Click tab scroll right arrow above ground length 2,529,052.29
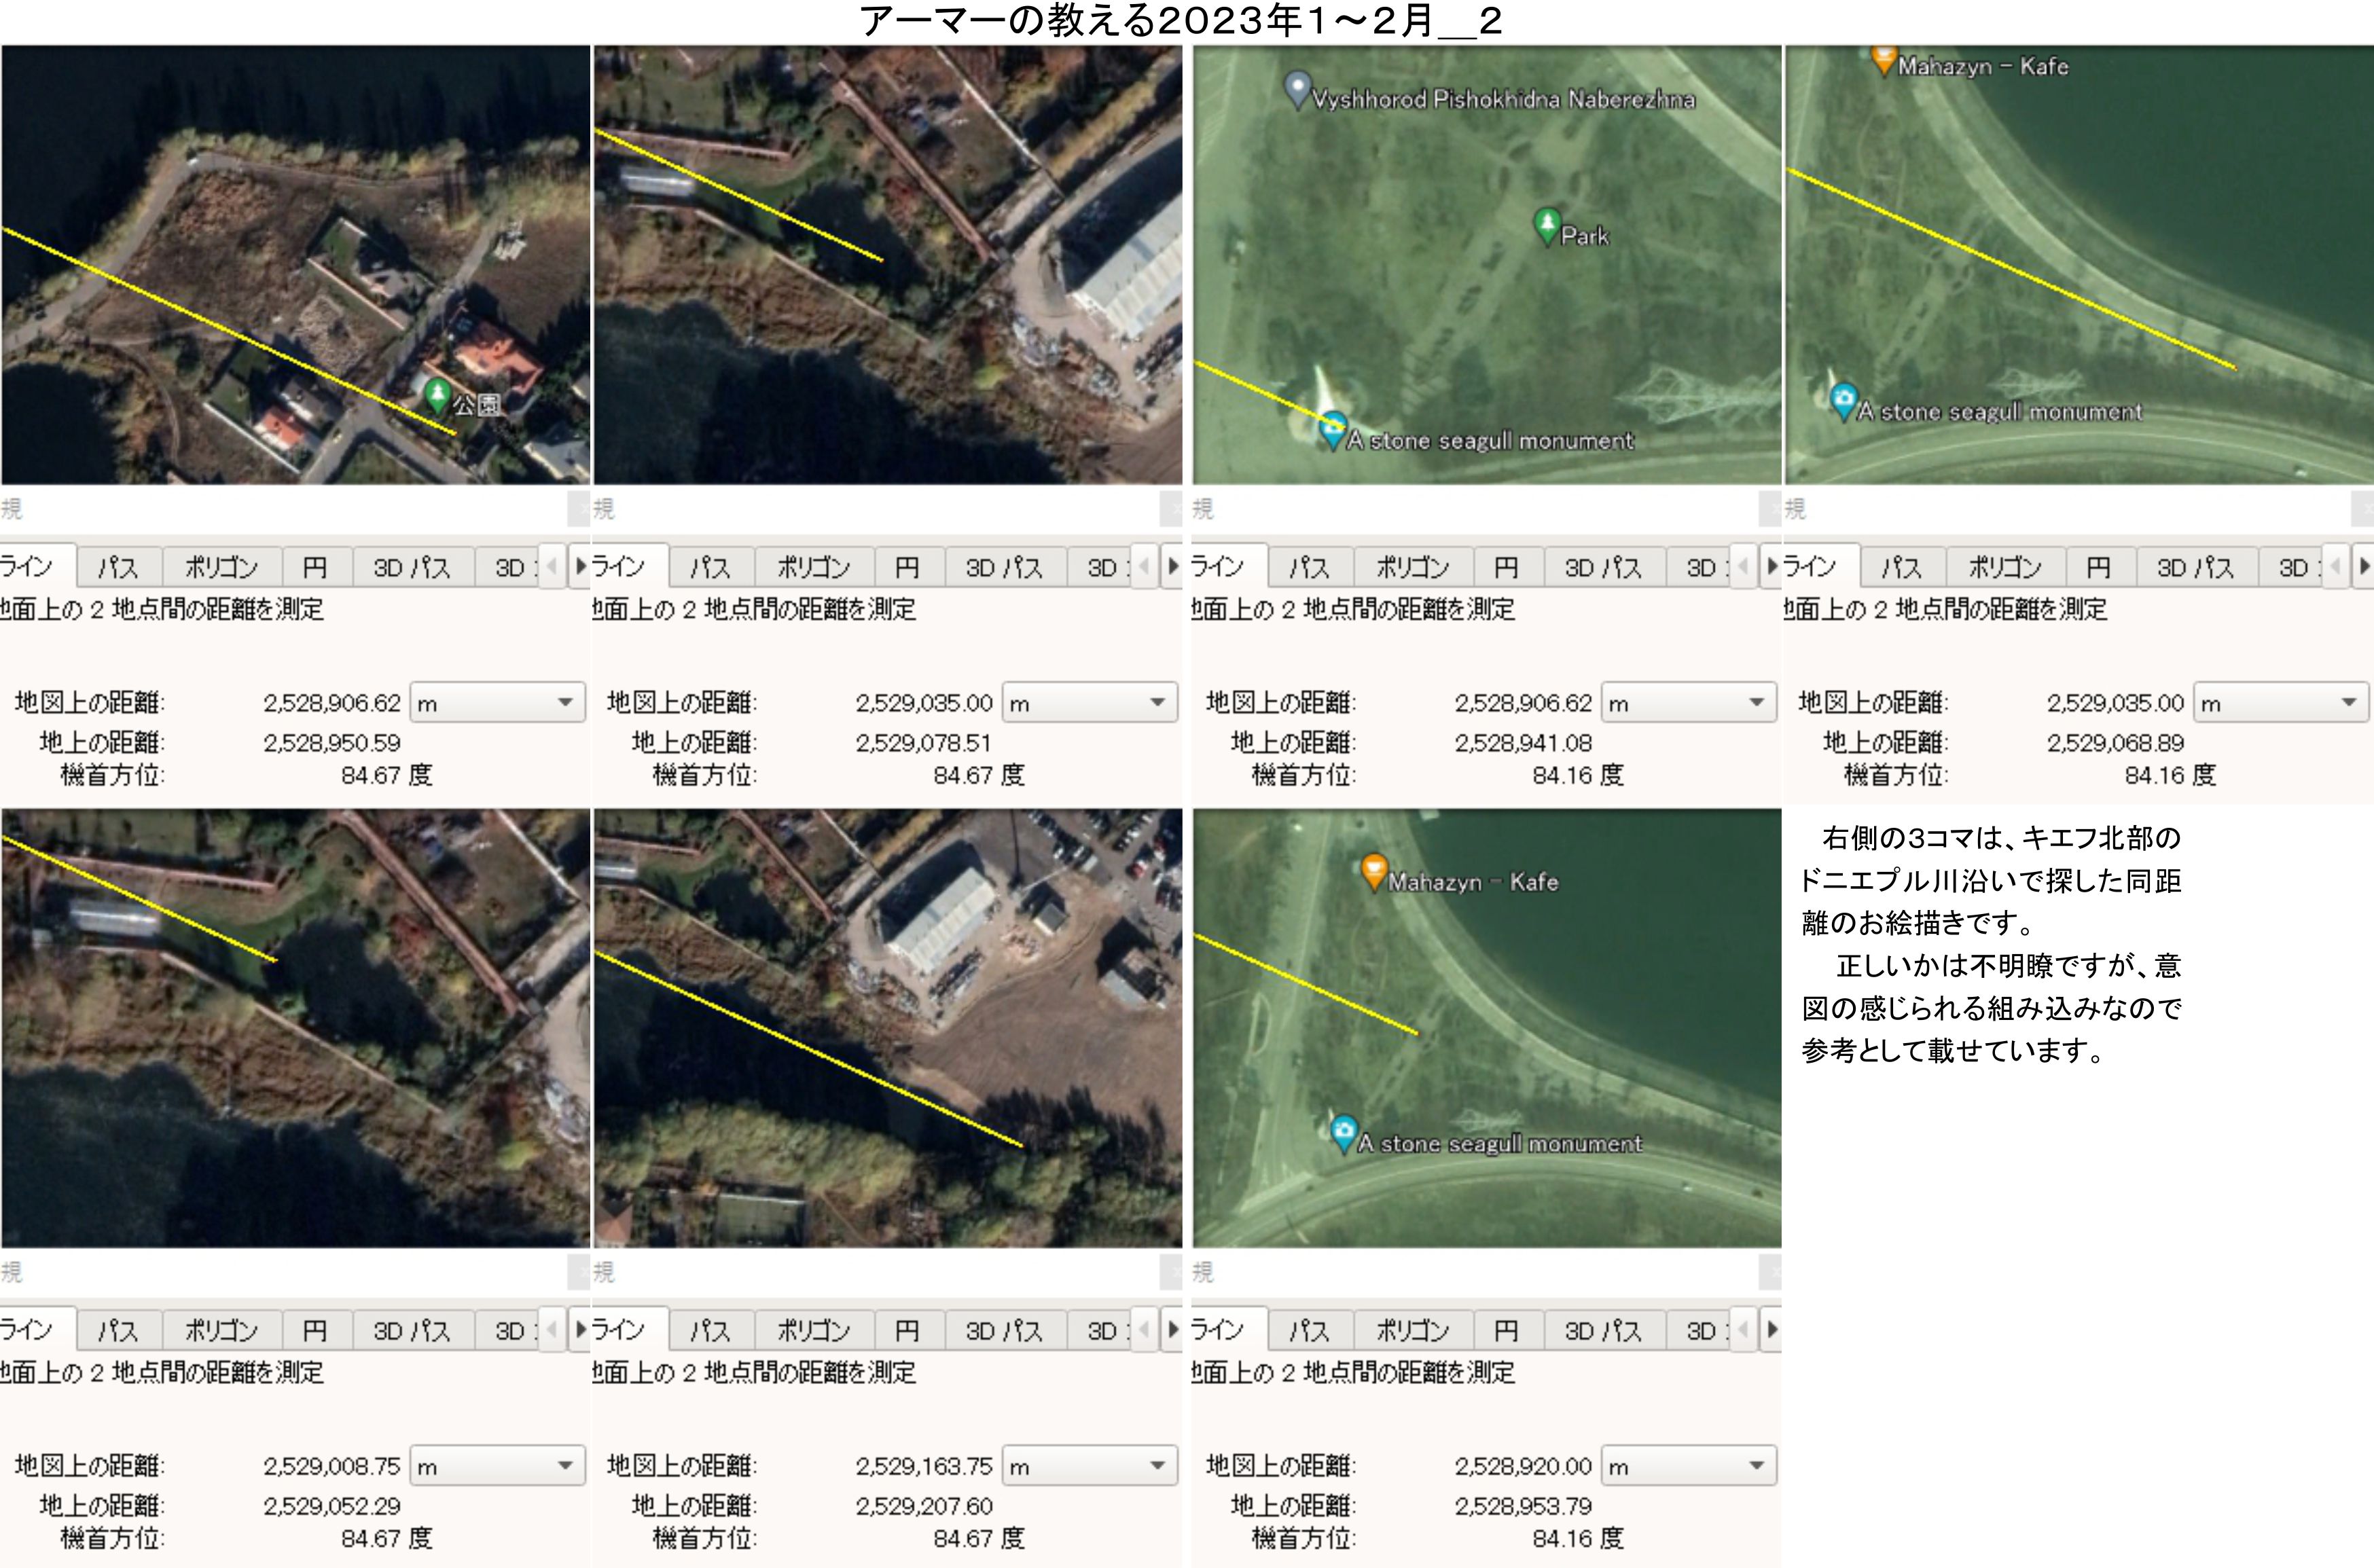Screen dimensions: 2374x1568 pyautogui.click(x=579, y=1330)
